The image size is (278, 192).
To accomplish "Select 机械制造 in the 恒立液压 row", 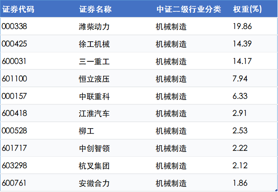I will pos(171,79).
